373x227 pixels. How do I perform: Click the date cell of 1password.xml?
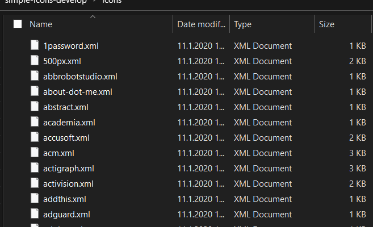(201, 46)
